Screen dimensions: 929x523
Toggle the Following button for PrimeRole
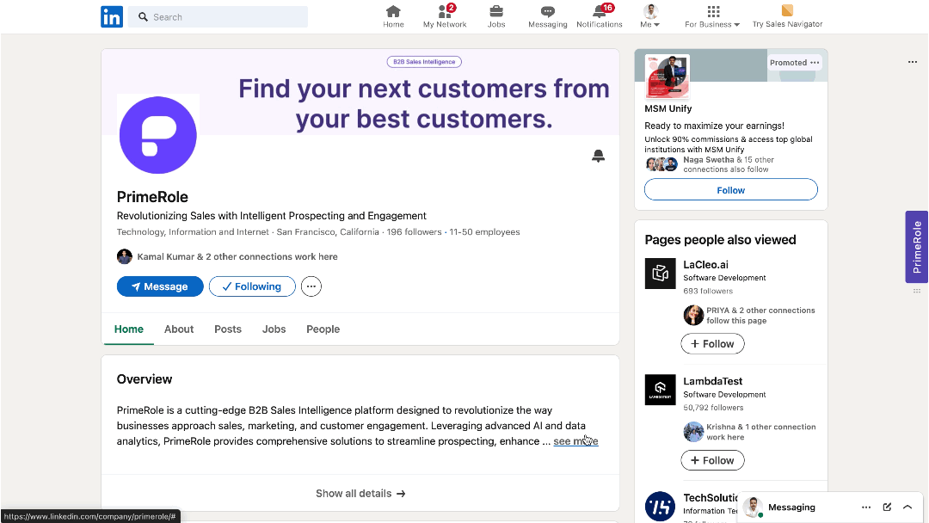tap(252, 286)
